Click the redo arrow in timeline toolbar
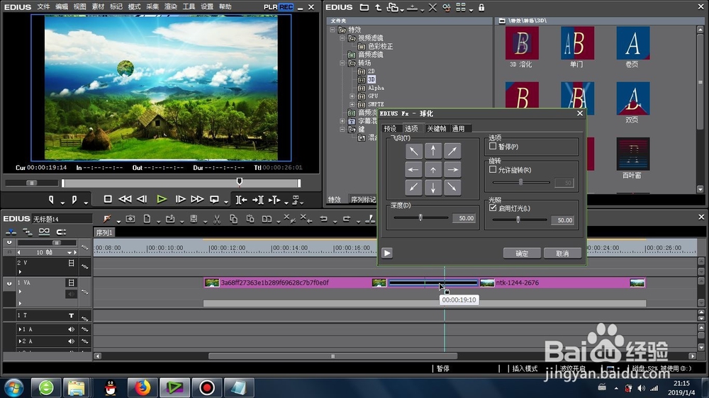 347,219
